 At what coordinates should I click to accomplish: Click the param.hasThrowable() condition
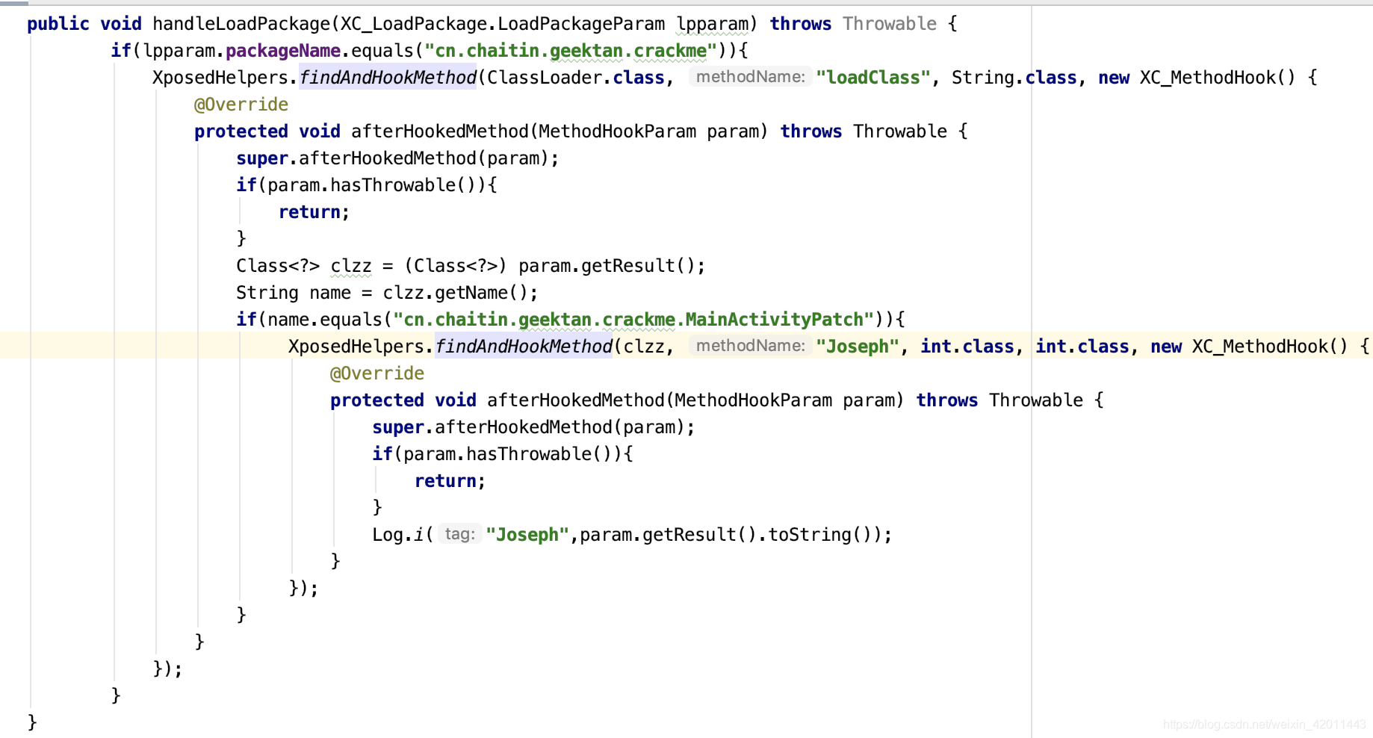click(374, 184)
